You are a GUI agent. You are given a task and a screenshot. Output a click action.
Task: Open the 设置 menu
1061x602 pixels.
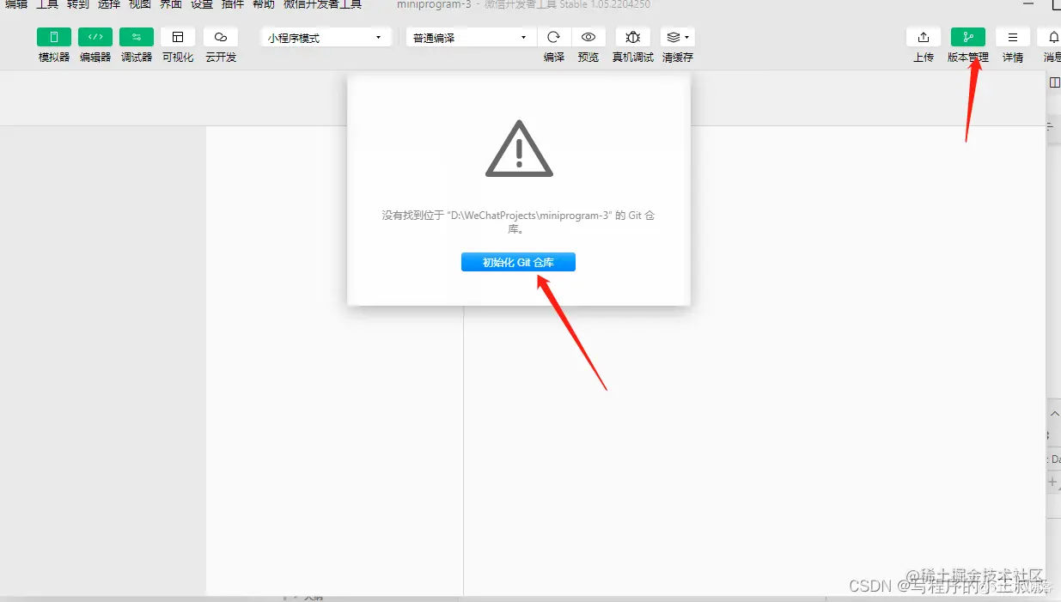(202, 4)
